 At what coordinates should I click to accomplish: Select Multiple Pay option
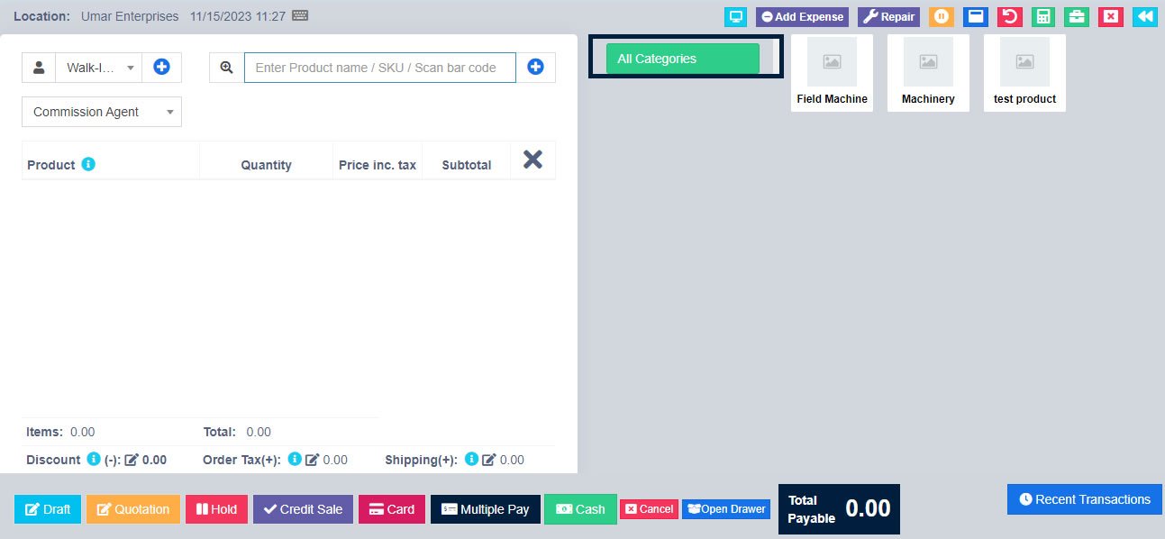pyautogui.click(x=485, y=509)
